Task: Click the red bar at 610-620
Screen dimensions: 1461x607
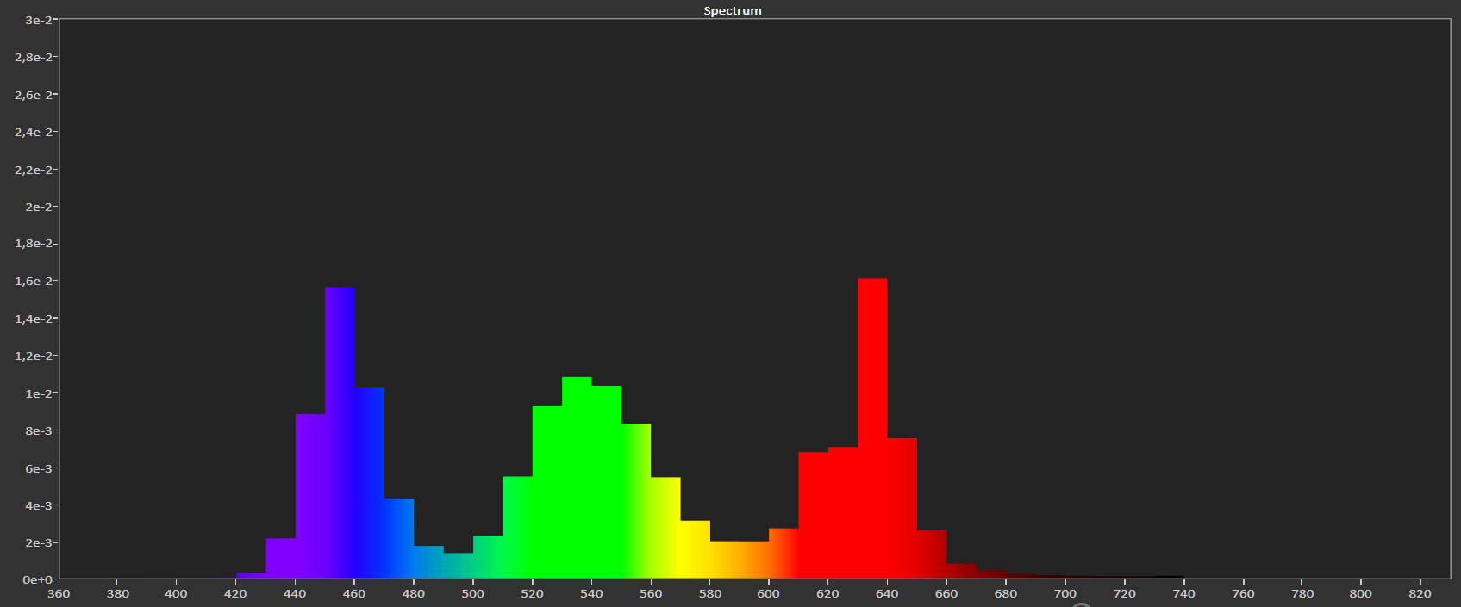Action: click(x=813, y=515)
